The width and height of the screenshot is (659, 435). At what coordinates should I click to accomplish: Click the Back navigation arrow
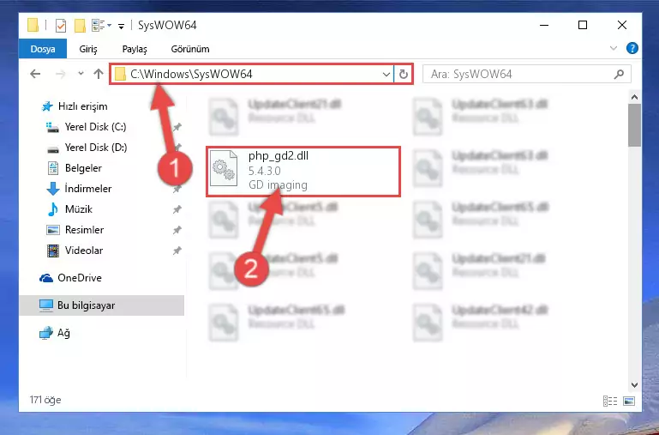[35, 74]
